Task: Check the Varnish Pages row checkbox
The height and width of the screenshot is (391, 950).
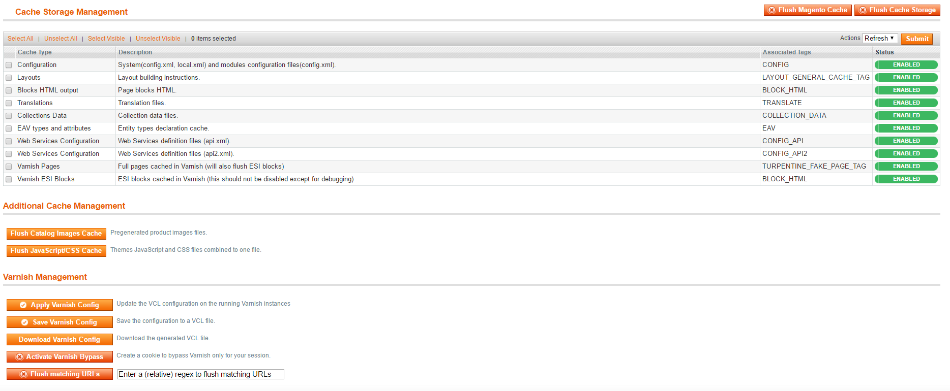Action: coord(9,166)
